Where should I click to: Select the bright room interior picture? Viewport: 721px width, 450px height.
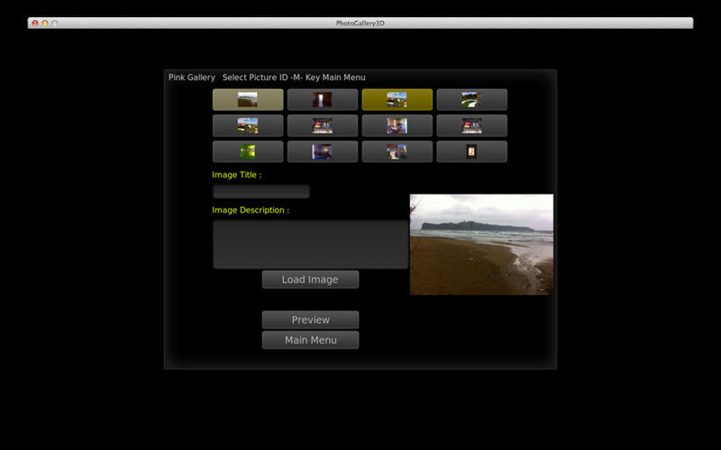point(397,126)
